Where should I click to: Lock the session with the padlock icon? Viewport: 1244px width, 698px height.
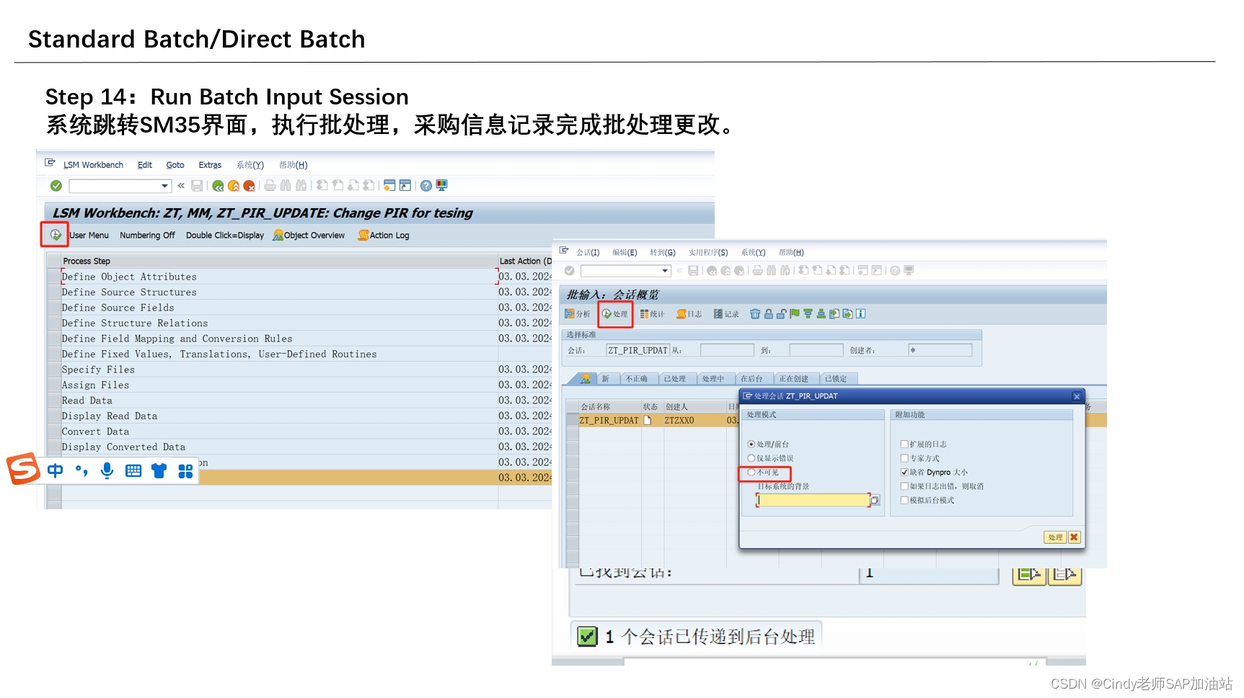point(768,314)
